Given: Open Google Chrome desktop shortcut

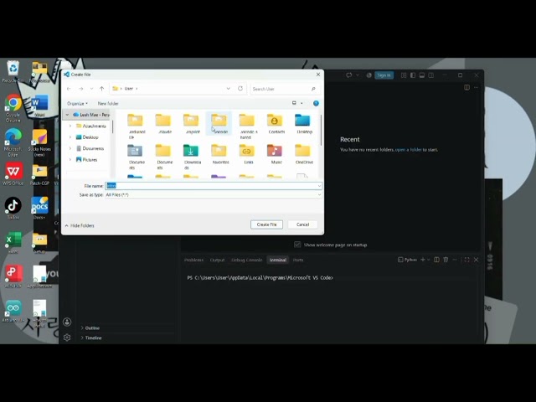Looking at the screenshot, I should click(13, 108).
